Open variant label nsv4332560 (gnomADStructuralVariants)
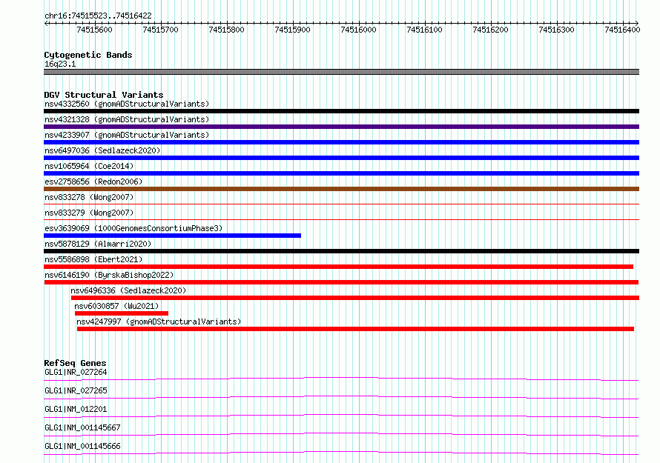 click(127, 104)
